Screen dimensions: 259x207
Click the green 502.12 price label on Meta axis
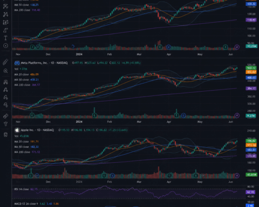tap(251, 68)
